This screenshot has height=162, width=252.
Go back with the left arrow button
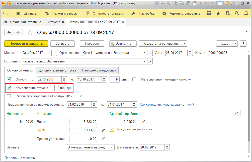[x=9, y=32]
